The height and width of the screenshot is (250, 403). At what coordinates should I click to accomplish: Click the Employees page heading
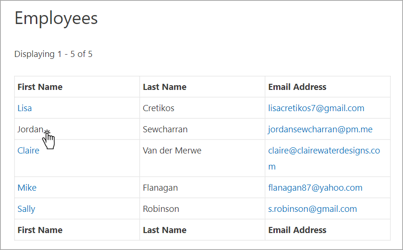coord(56,18)
